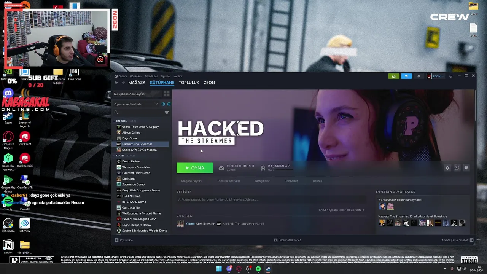Open the TOPLULUK tab
The image size is (487, 274).
coord(189,83)
